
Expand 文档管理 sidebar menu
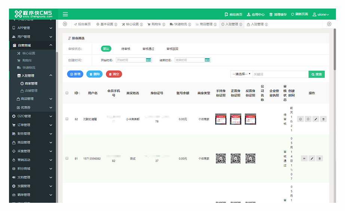32,177
